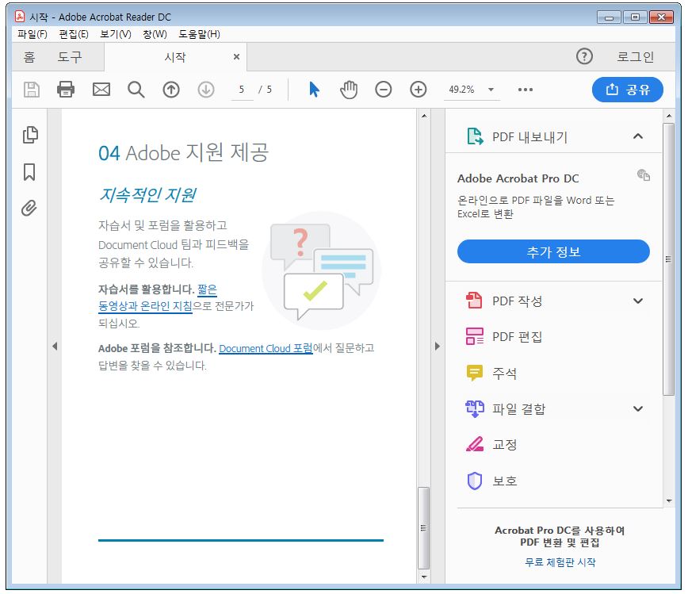This screenshot has width=688, height=594.
Task: Select the 시작 document tab
Action: pos(175,56)
